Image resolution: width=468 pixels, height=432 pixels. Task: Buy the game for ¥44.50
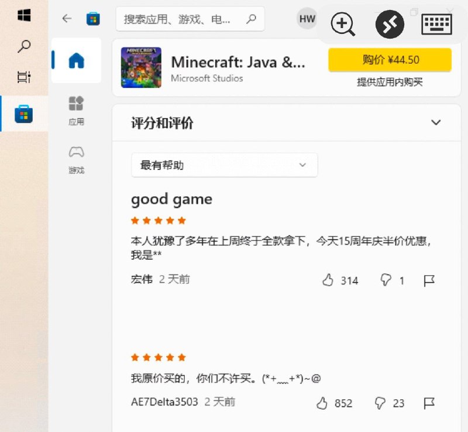(390, 60)
